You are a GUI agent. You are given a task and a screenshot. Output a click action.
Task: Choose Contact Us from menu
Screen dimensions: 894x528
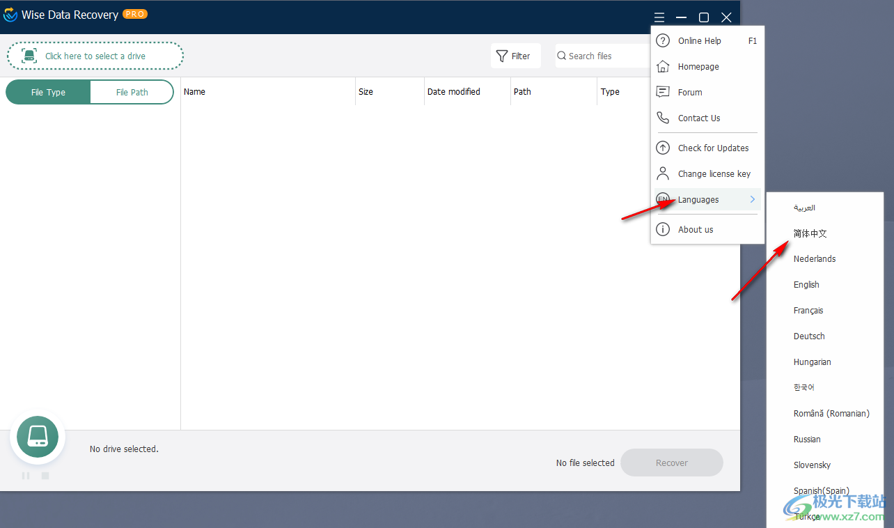[706, 118]
